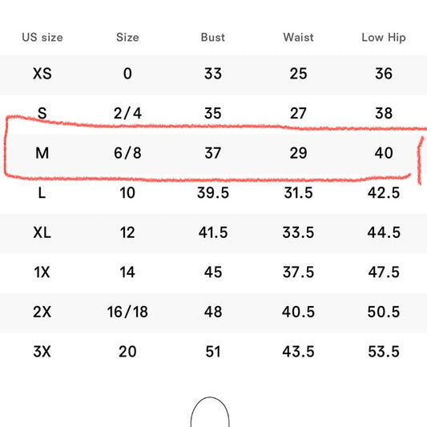Click the bust value 48
Viewport: 427px width, 427px height.
pyautogui.click(x=213, y=312)
